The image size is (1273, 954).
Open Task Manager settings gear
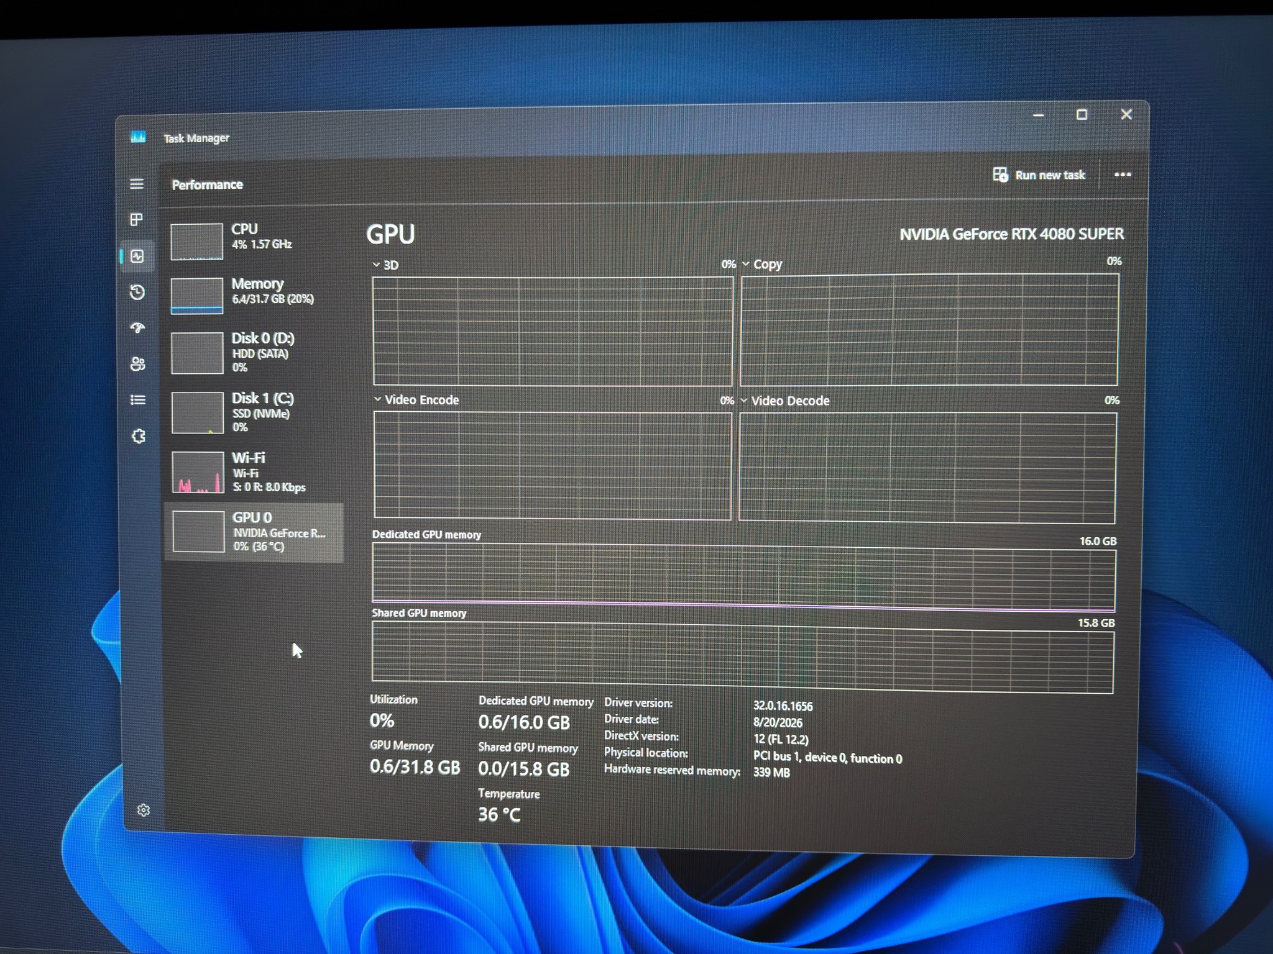coord(144,810)
